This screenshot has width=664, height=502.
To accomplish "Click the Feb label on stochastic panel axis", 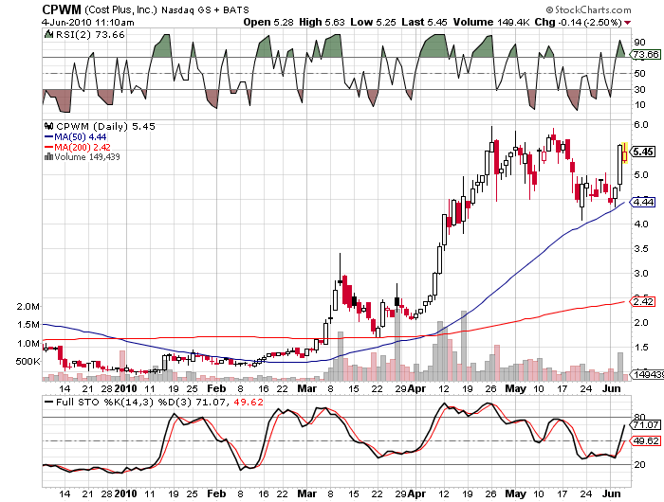I will coord(216,493).
